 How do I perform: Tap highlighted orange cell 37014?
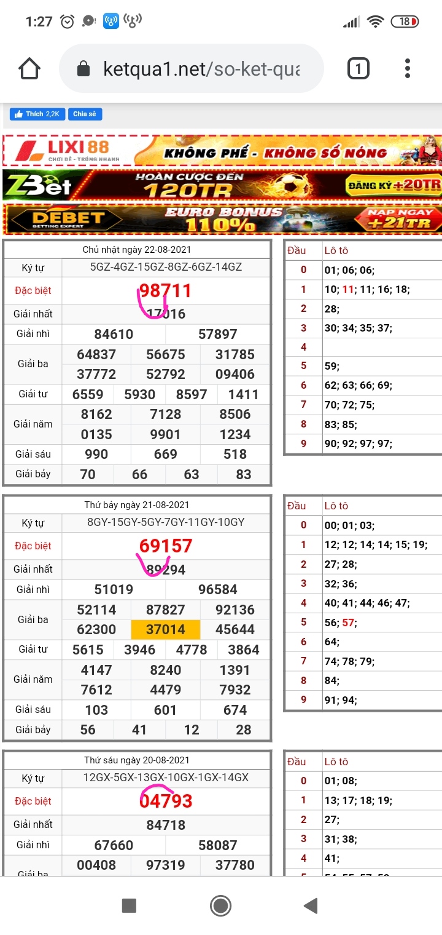[166, 629]
